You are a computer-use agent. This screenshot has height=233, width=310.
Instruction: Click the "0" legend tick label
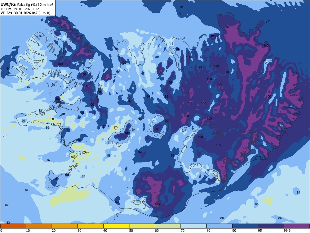click(x=1, y=231)
